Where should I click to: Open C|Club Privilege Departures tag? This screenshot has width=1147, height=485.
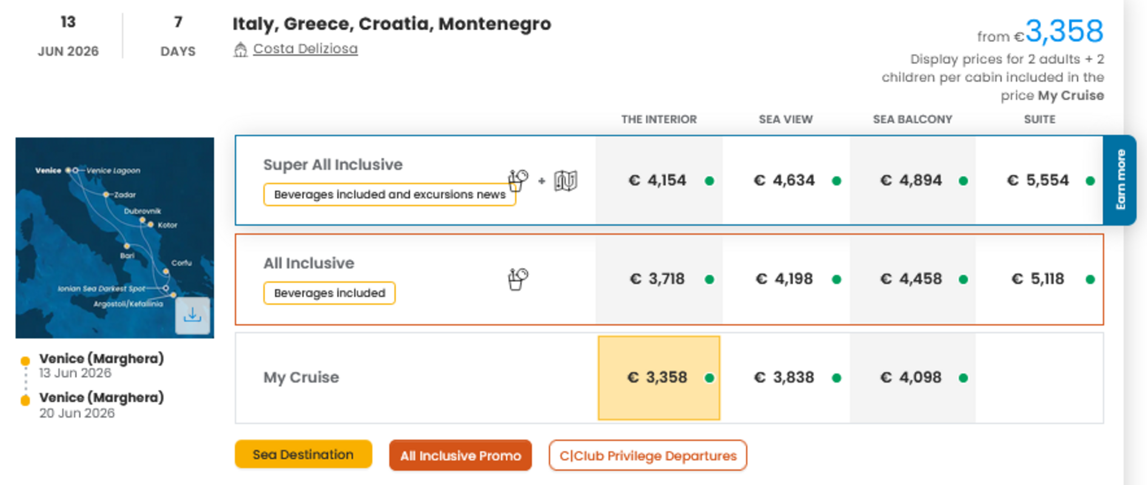tap(647, 456)
